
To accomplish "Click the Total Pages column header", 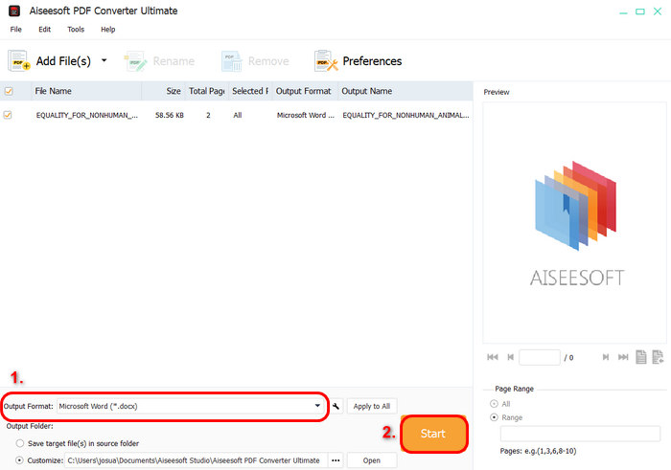I will [207, 91].
